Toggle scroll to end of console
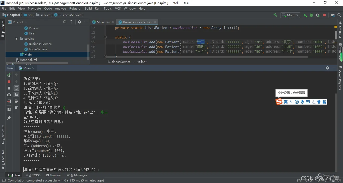 coord(16,95)
